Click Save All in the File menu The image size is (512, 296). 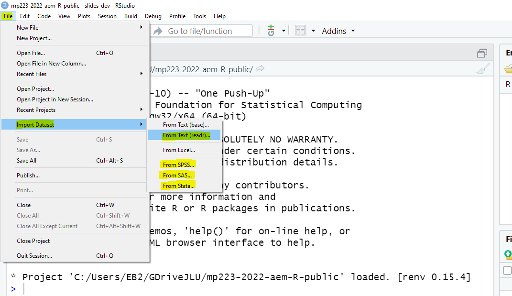click(x=26, y=161)
